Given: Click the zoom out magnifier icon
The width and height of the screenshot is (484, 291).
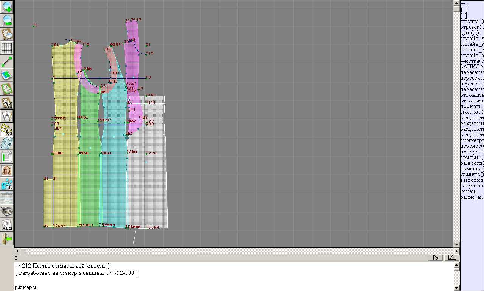Looking at the screenshot, I should tap(7, 20).
